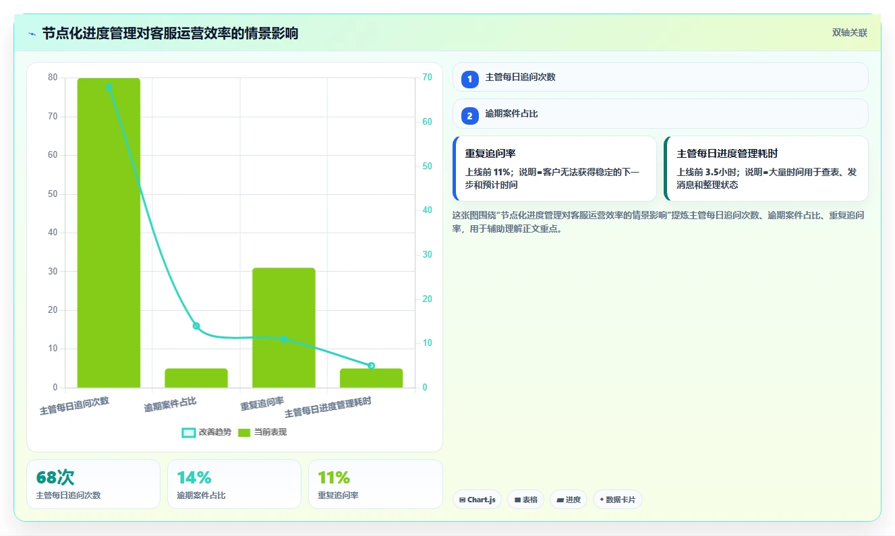Click the 数据卡片 tag
The width and height of the screenshot is (895, 536).
pyautogui.click(x=618, y=500)
